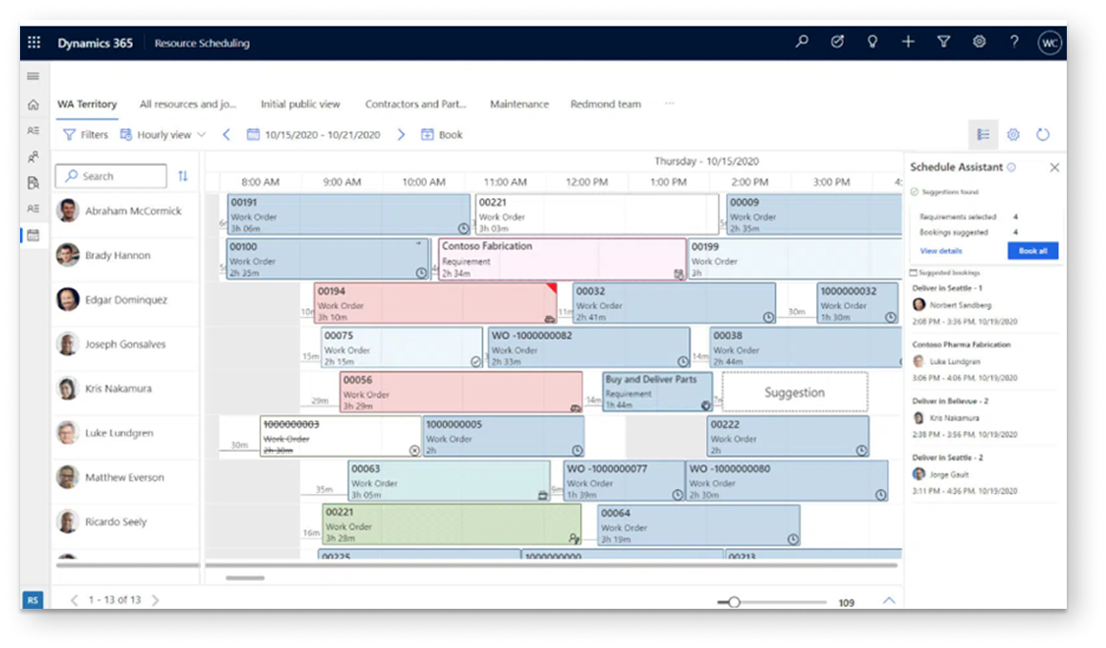The image size is (1106, 648).
Task: Open WO -1000000082 booking
Action: tap(589, 347)
